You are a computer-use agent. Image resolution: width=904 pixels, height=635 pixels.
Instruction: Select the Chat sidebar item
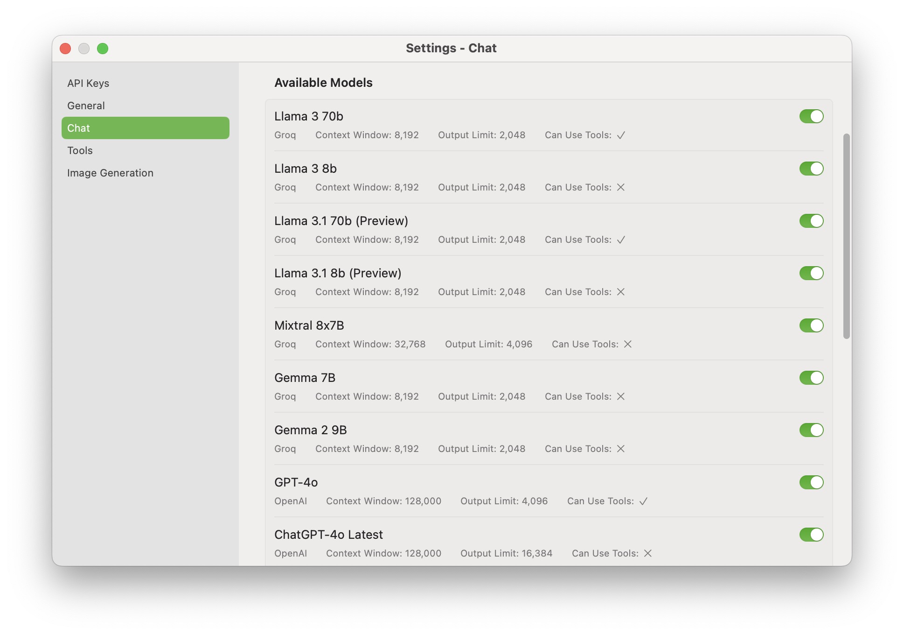point(145,128)
